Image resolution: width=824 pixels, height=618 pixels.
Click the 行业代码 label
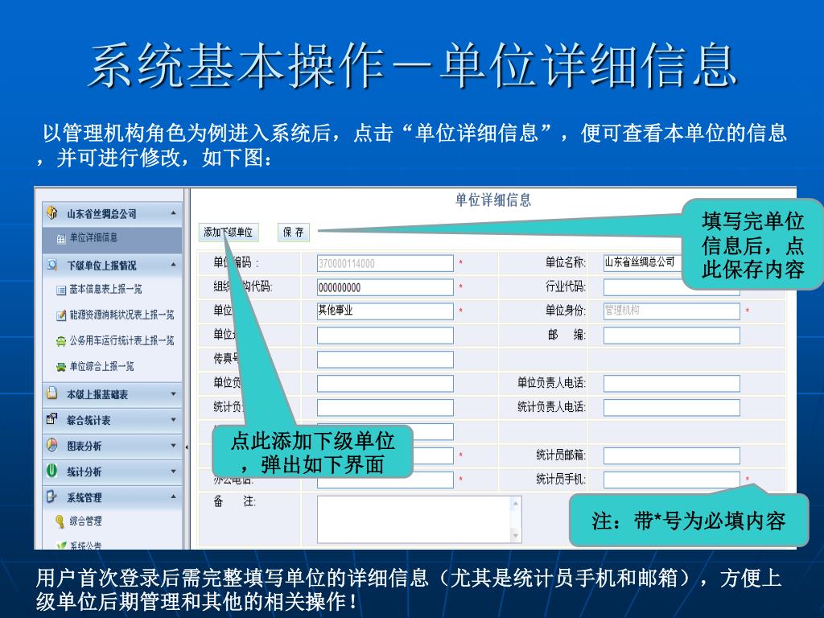coord(566,287)
